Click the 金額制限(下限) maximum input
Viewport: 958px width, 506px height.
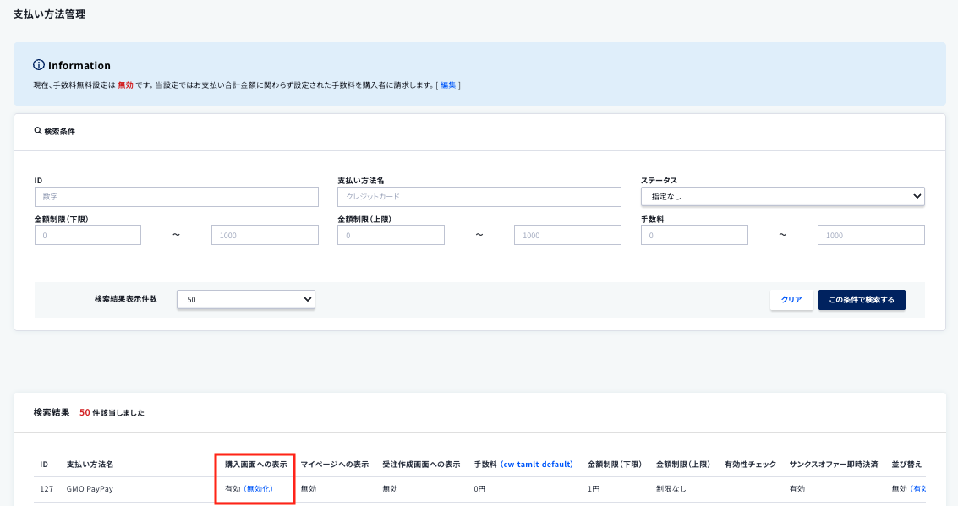(x=265, y=235)
